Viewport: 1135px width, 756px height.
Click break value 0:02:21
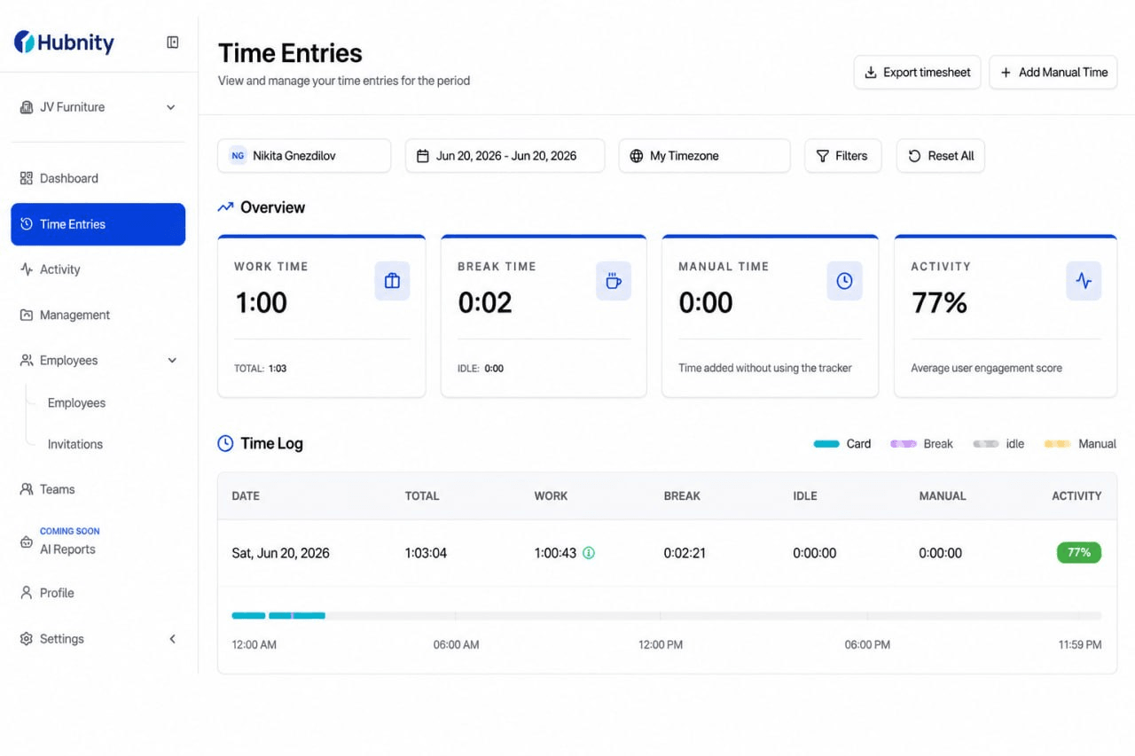(x=685, y=553)
